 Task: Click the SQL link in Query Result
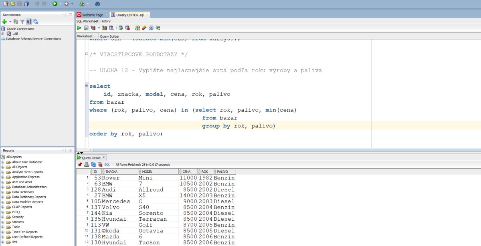(107, 164)
